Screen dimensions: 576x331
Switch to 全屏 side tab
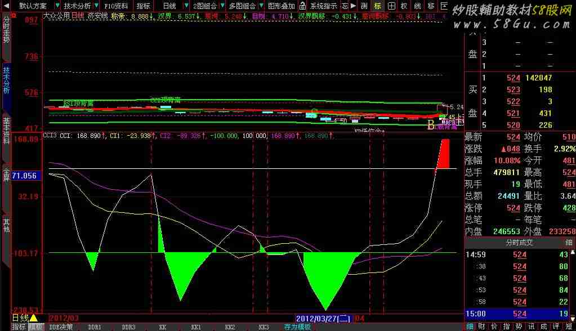tap(6, 174)
